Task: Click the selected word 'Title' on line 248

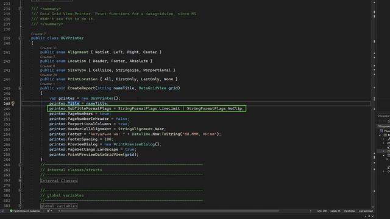Action: tap(73, 103)
